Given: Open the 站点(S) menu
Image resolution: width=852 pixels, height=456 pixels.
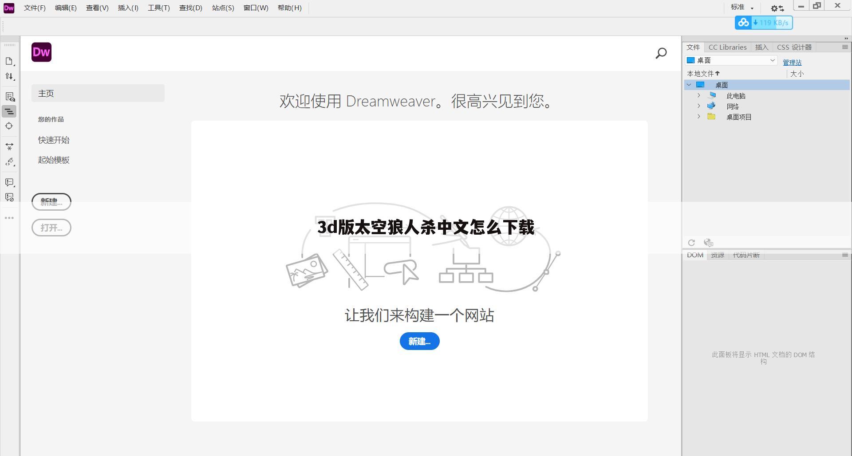Looking at the screenshot, I should [223, 8].
